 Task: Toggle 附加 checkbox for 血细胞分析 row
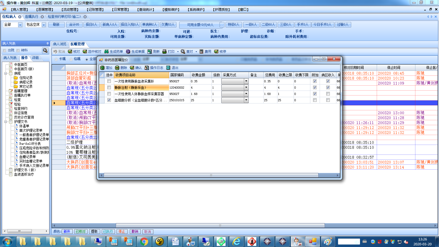tap(315, 100)
